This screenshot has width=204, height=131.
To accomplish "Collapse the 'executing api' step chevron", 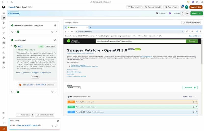I will click(56, 92).
